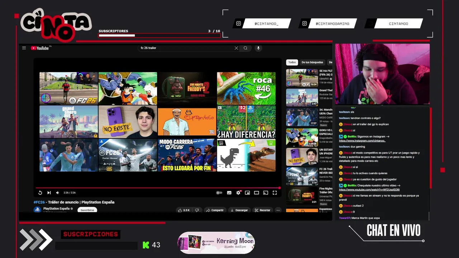Cast the video with the cast icon

266,193
